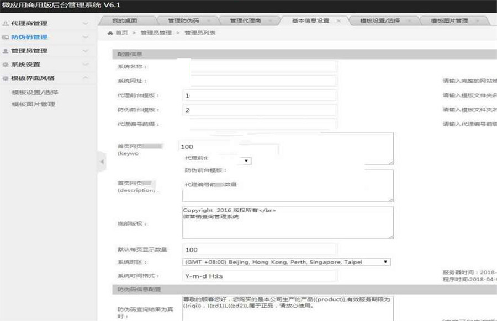Expand the 系统设置 menu chevron
Screen dimensions: 497x321
(85, 65)
